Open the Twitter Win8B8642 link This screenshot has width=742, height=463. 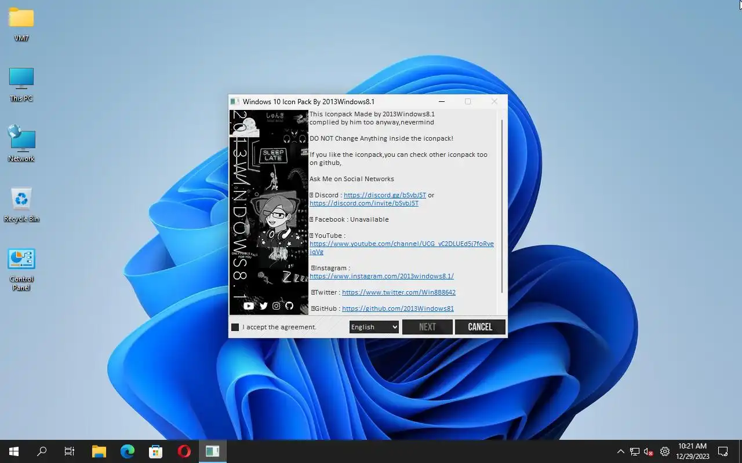399,292
